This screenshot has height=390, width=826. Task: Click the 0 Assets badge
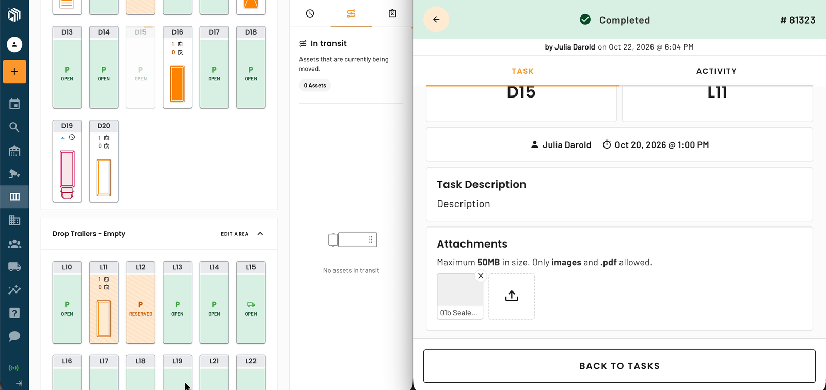pos(315,85)
